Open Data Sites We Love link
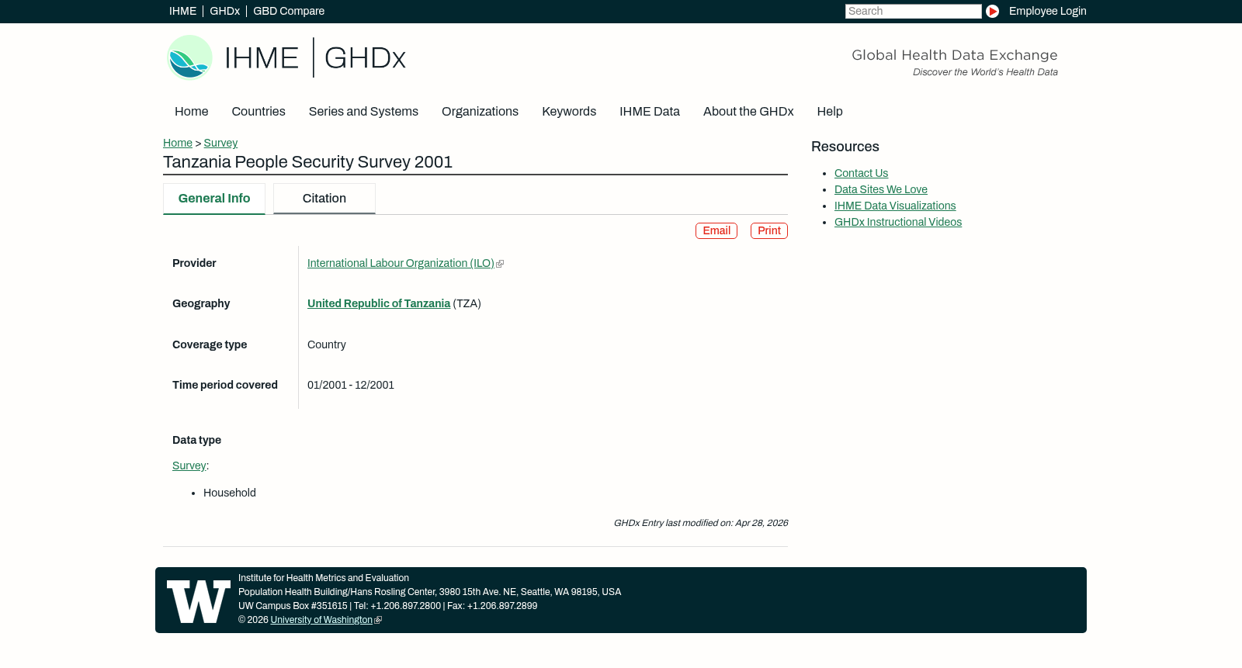 click(x=881, y=190)
